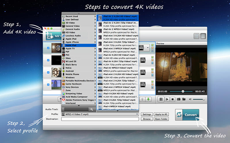Expand the Recent Used submenu arrow
The image size is (230, 143).
(x=95, y=16)
